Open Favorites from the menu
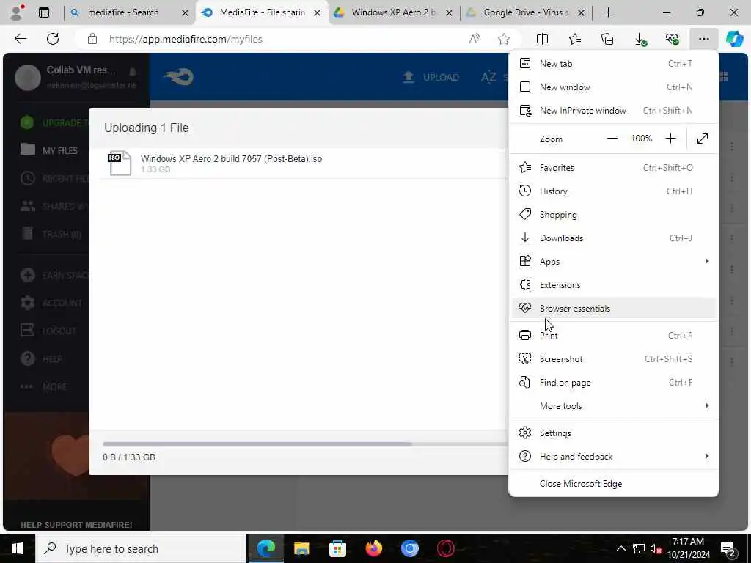 [x=614, y=168]
